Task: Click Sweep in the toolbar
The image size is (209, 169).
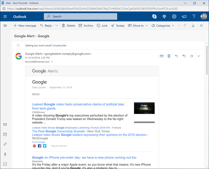Action: pyautogui.click(x=118, y=26)
